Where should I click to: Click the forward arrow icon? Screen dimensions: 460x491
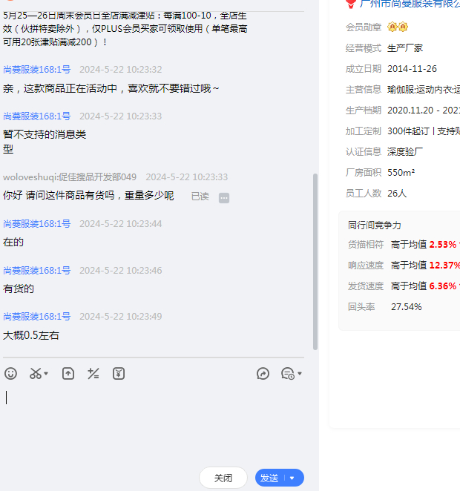[x=263, y=374]
